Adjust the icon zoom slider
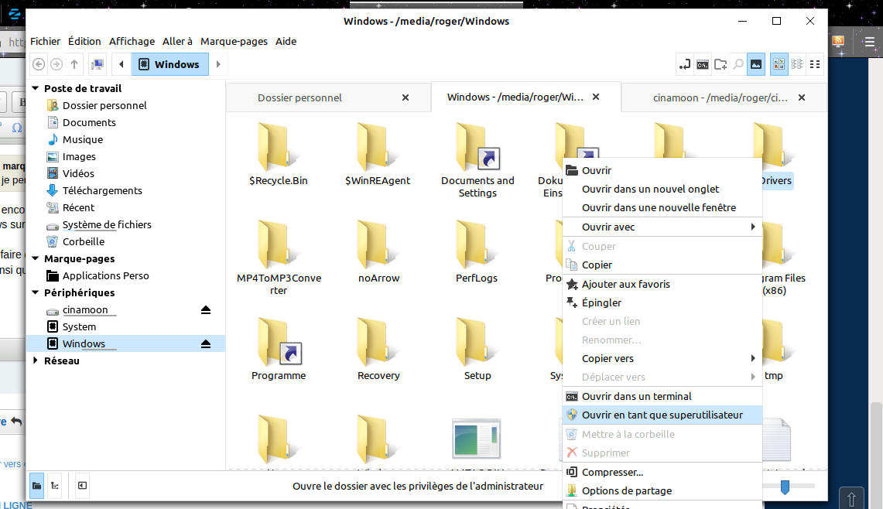883x509 pixels. (x=785, y=487)
